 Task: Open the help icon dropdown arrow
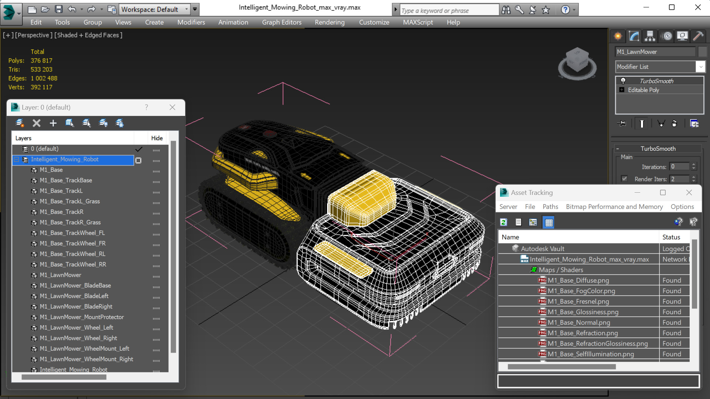pyautogui.click(x=574, y=10)
